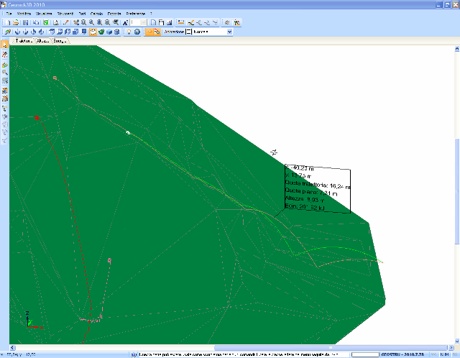The width and height of the screenshot is (460, 358).
Task: Open the Visualizza menu
Action: (x=44, y=14)
